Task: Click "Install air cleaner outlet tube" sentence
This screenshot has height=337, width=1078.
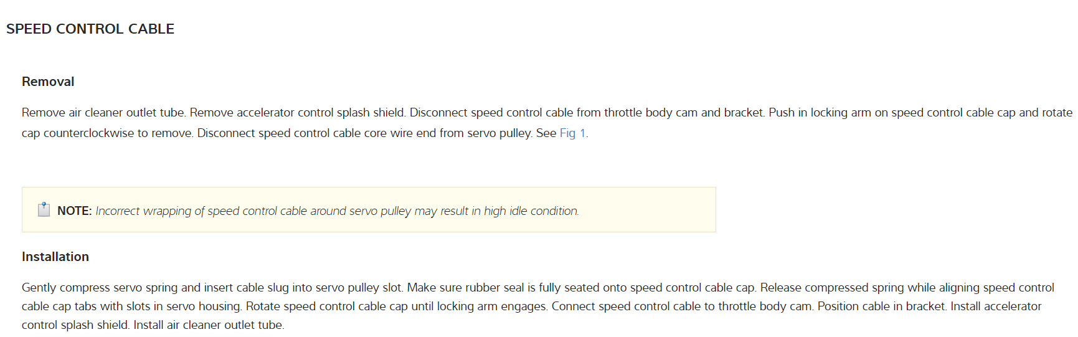Action: tap(209, 325)
